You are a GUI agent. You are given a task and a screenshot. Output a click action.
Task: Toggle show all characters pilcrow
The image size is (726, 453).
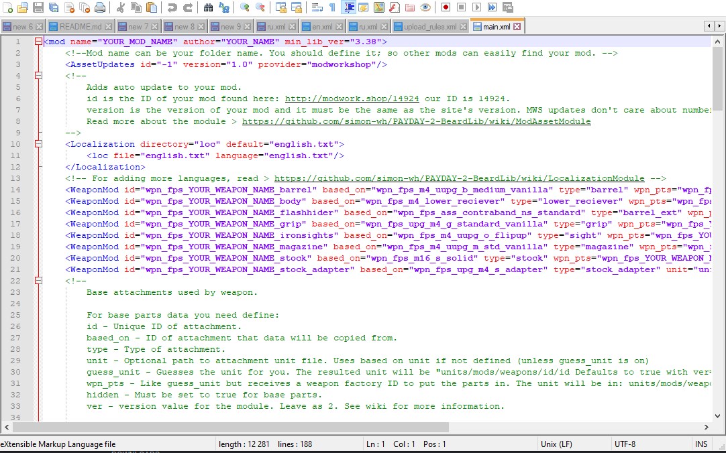pyautogui.click(x=332, y=7)
